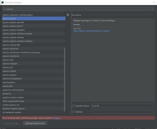Click the 4.2.0.34 version text in description
The image size is (157, 129).
[x=77, y=29]
